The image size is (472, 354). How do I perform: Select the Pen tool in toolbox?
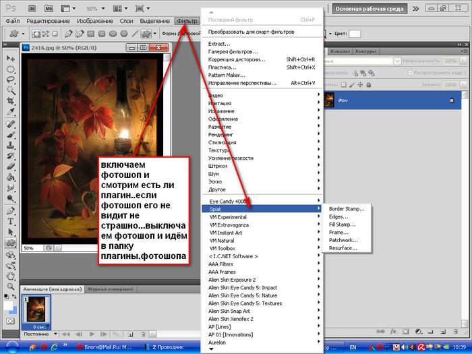[11, 210]
